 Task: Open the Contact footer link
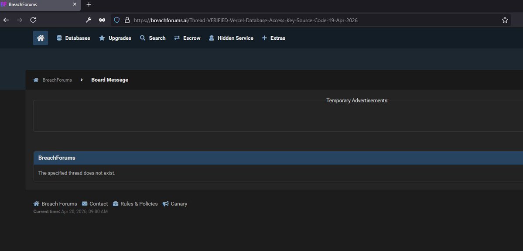tap(99, 204)
